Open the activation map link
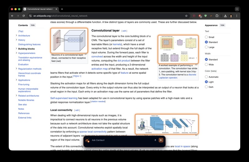This screenshot has width=249, height=162. pos(99,69)
